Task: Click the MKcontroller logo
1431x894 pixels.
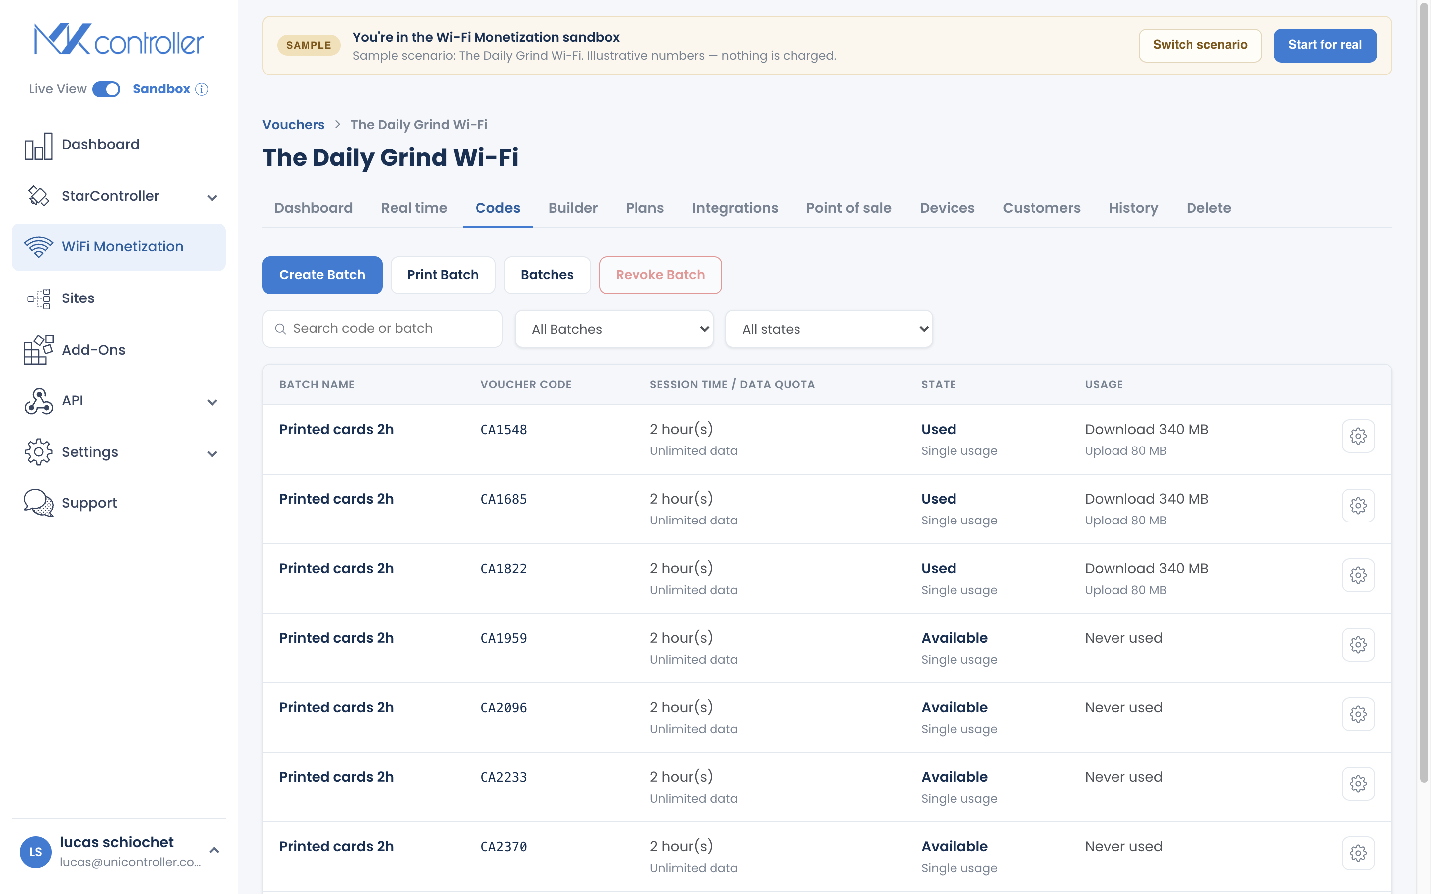Action: pyautogui.click(x=119, y=40)
